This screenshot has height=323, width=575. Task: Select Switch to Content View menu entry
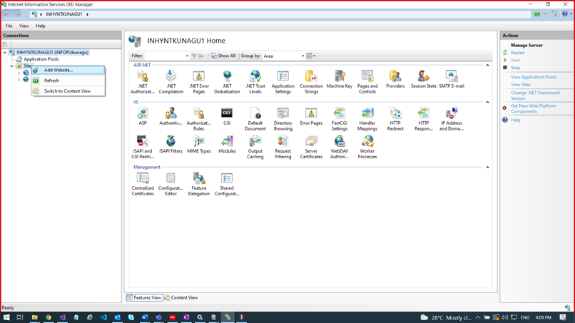pos(67,91)
